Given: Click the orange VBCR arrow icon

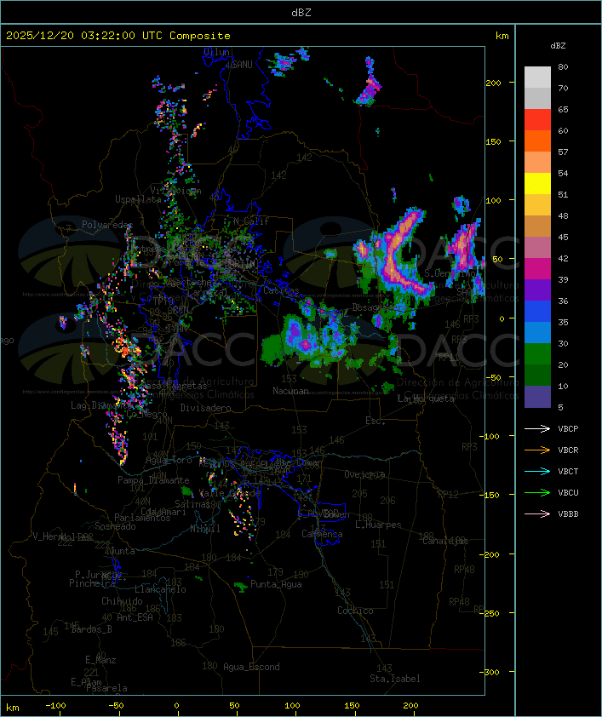Looking at the screenshot, I should point(537,450).
